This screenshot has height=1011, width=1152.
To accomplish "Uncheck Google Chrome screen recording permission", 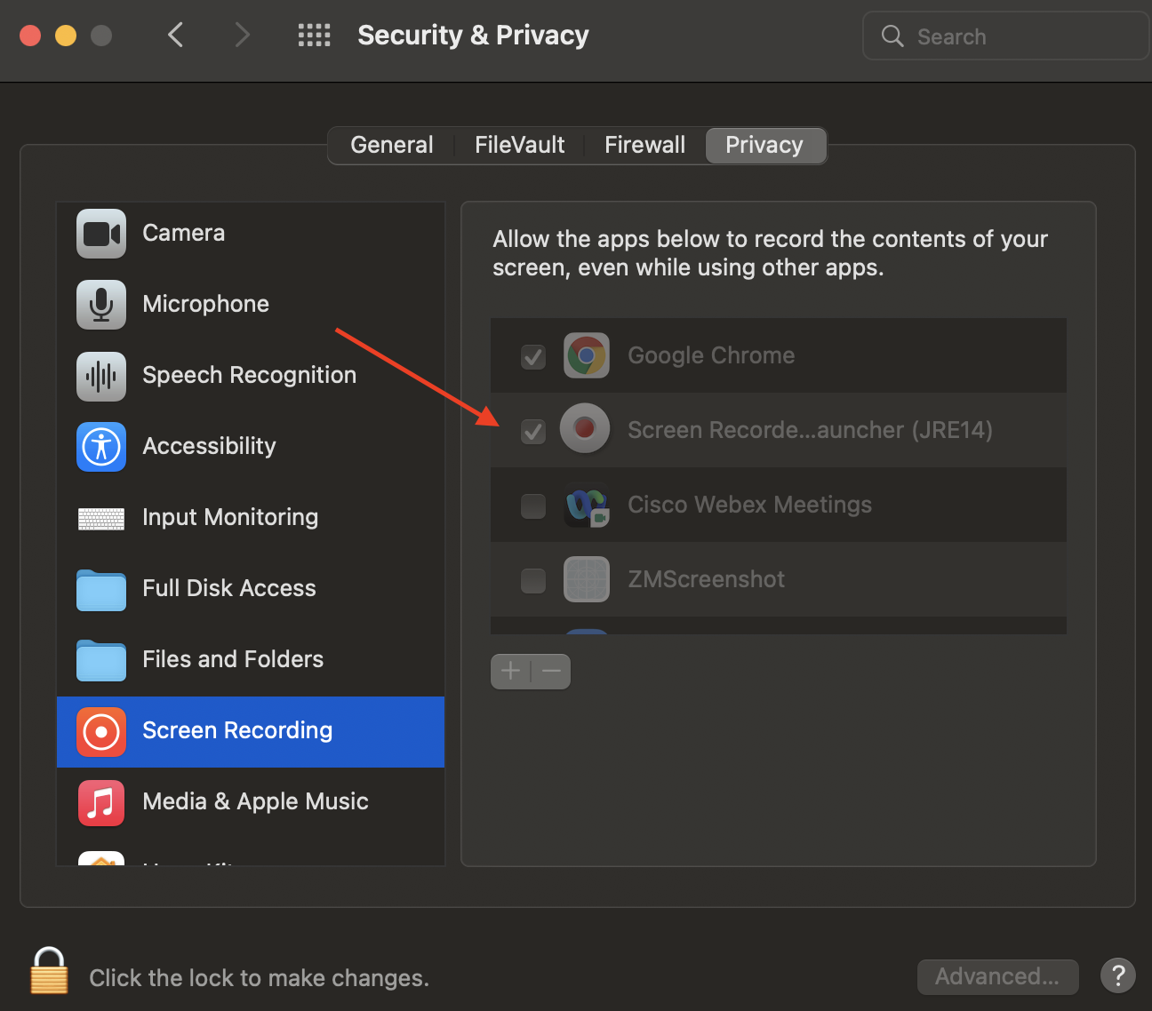I will pyautogui.click(x=532, y=356).
